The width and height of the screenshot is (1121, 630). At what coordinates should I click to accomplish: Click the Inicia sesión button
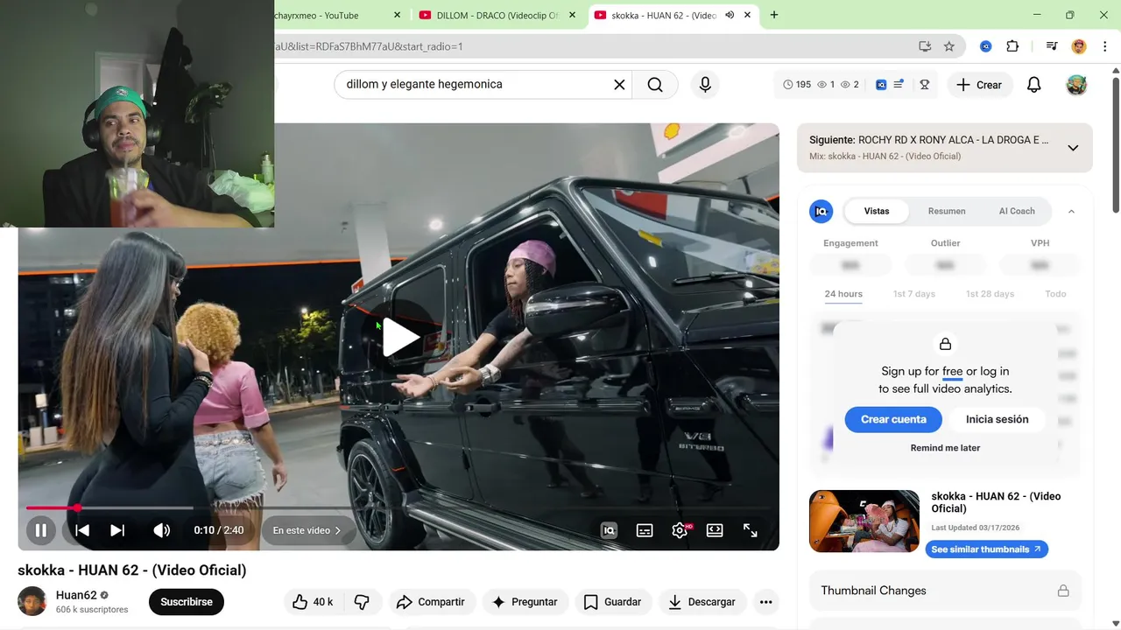coord(998,419)
